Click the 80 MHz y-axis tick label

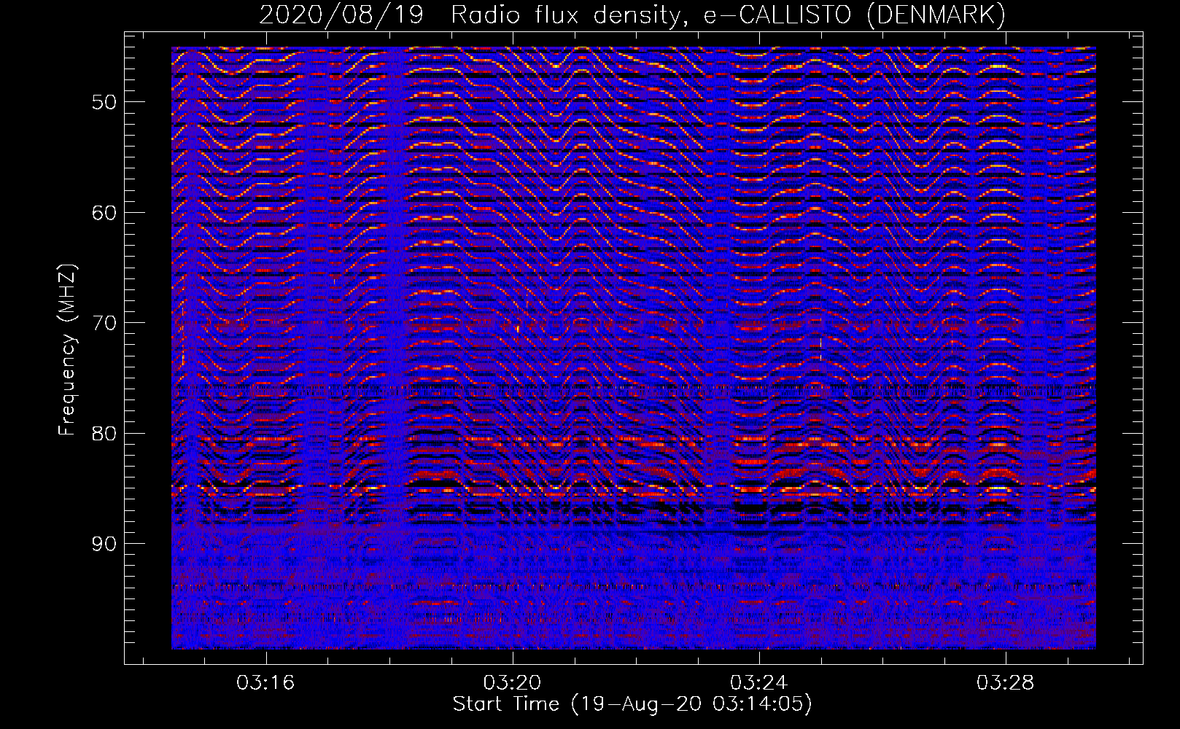point(104,434)
